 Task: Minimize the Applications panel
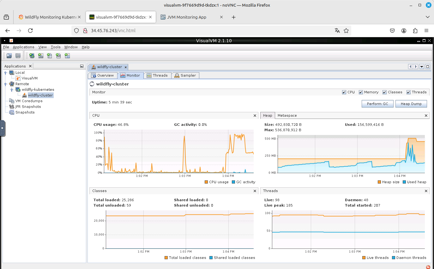tap(82, 66)
